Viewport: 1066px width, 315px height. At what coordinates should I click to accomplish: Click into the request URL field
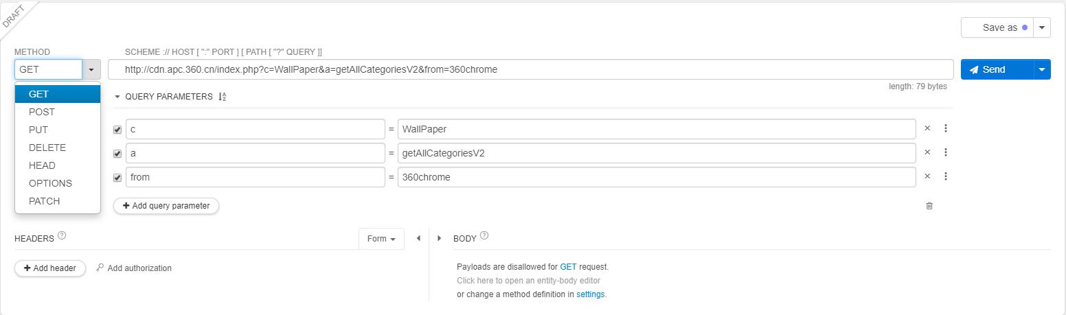tap(529, 69)
